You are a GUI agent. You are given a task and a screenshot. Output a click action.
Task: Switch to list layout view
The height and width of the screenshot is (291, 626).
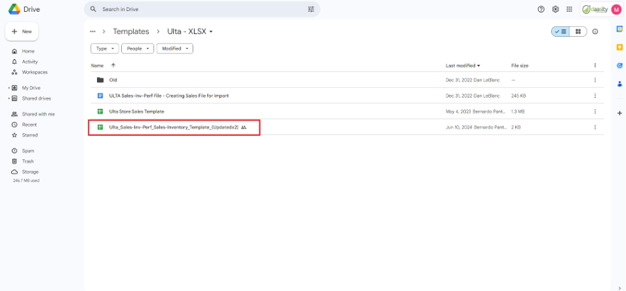(x=560, y=32)
